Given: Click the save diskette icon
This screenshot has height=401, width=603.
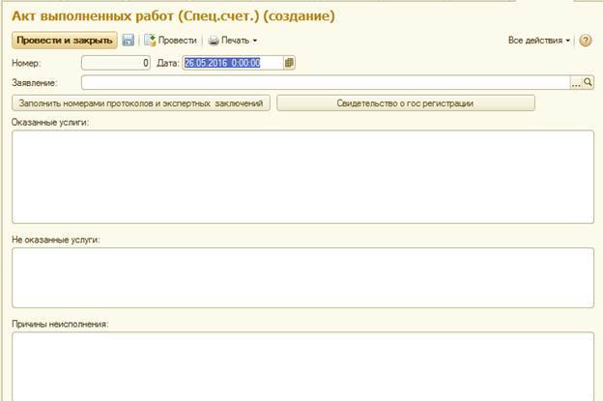Looking at the screenshot, I should tap(129, 41).
